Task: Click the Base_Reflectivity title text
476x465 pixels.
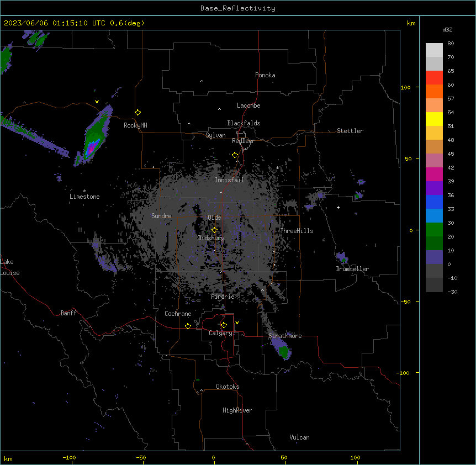Action: 238,8
